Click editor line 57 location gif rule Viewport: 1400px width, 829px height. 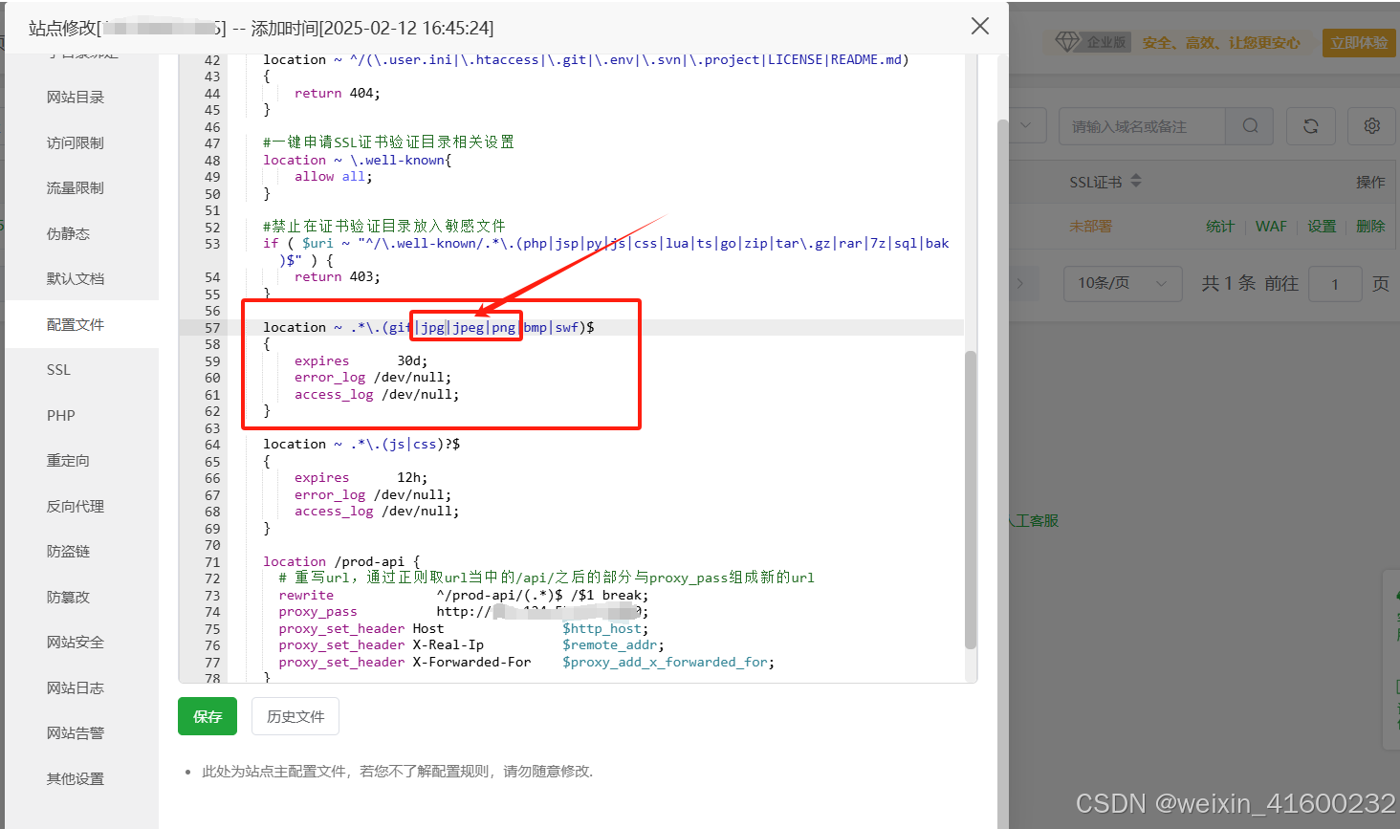tap(428, 327)
